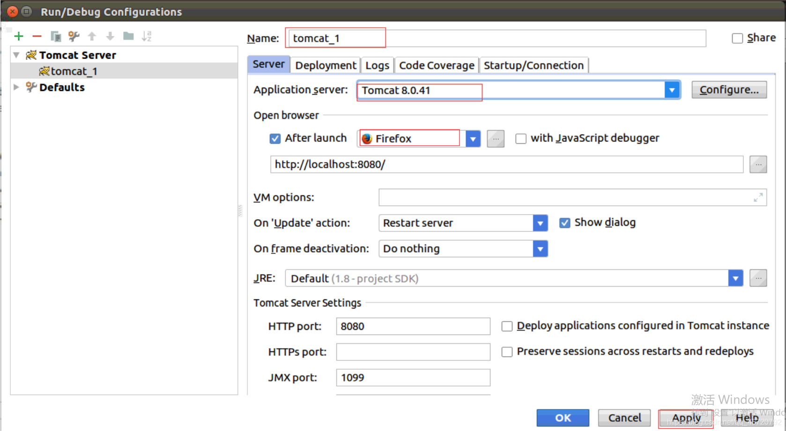Click the Configure... button
The image size is (786, 431).
click(729, 90)
